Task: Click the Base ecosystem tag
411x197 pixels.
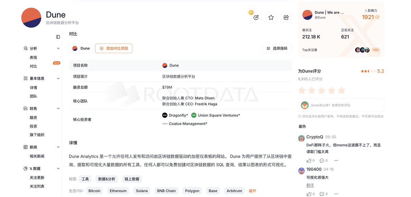Action: [213, 191]
